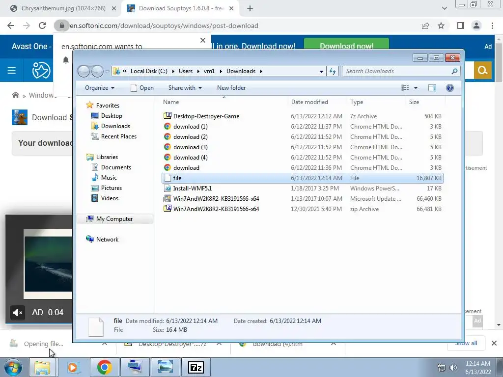The image size is (503, 377).
Task: Sort by the Name column header
Action: [171, 102]
